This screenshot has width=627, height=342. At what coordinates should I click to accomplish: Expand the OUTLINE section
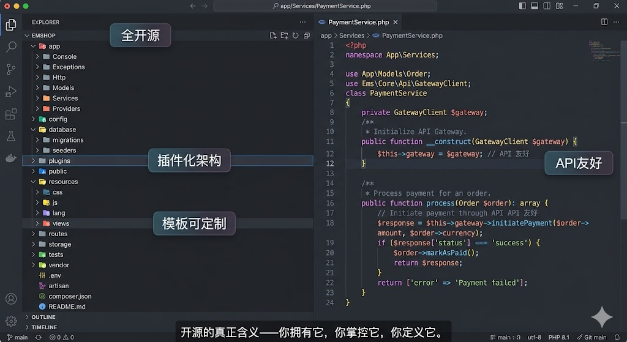[43, 317]
